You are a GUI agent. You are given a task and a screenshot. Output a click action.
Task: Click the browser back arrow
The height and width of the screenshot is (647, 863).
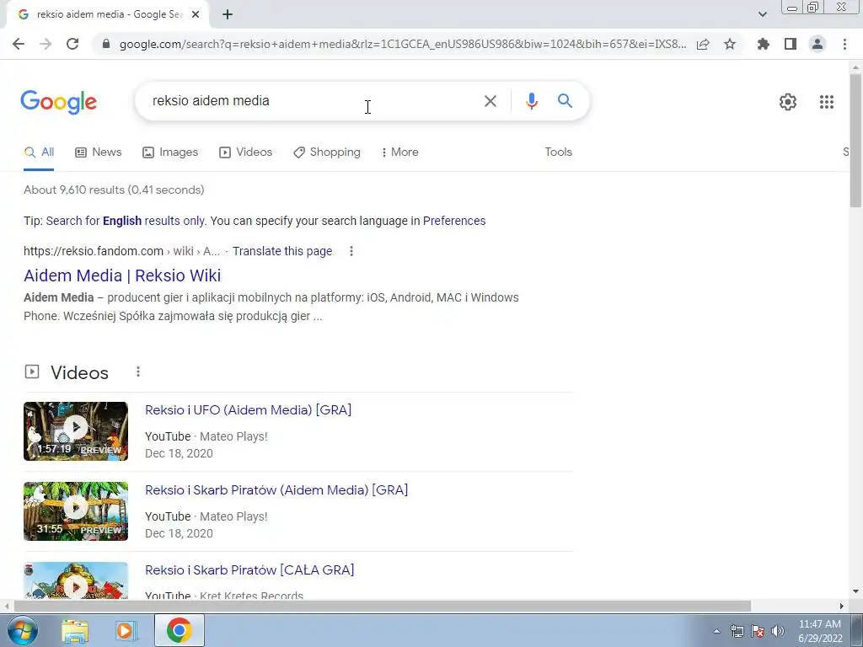19,44
